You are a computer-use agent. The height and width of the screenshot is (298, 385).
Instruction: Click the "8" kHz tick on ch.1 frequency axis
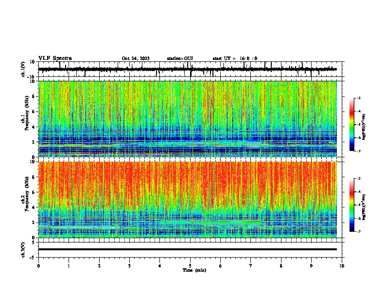[x=34, y=96]
